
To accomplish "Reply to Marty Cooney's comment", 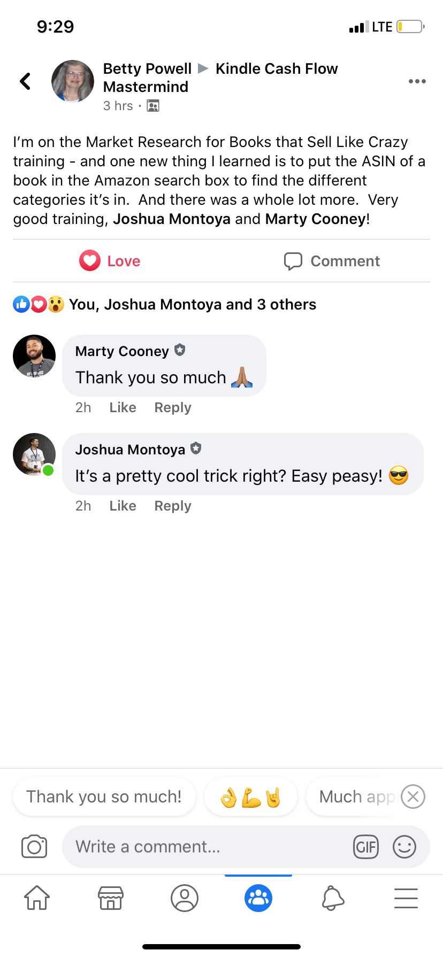I will coord(173,407).
